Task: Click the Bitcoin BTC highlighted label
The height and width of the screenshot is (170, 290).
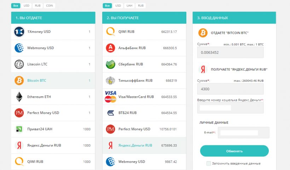Action: pos(37,80)
